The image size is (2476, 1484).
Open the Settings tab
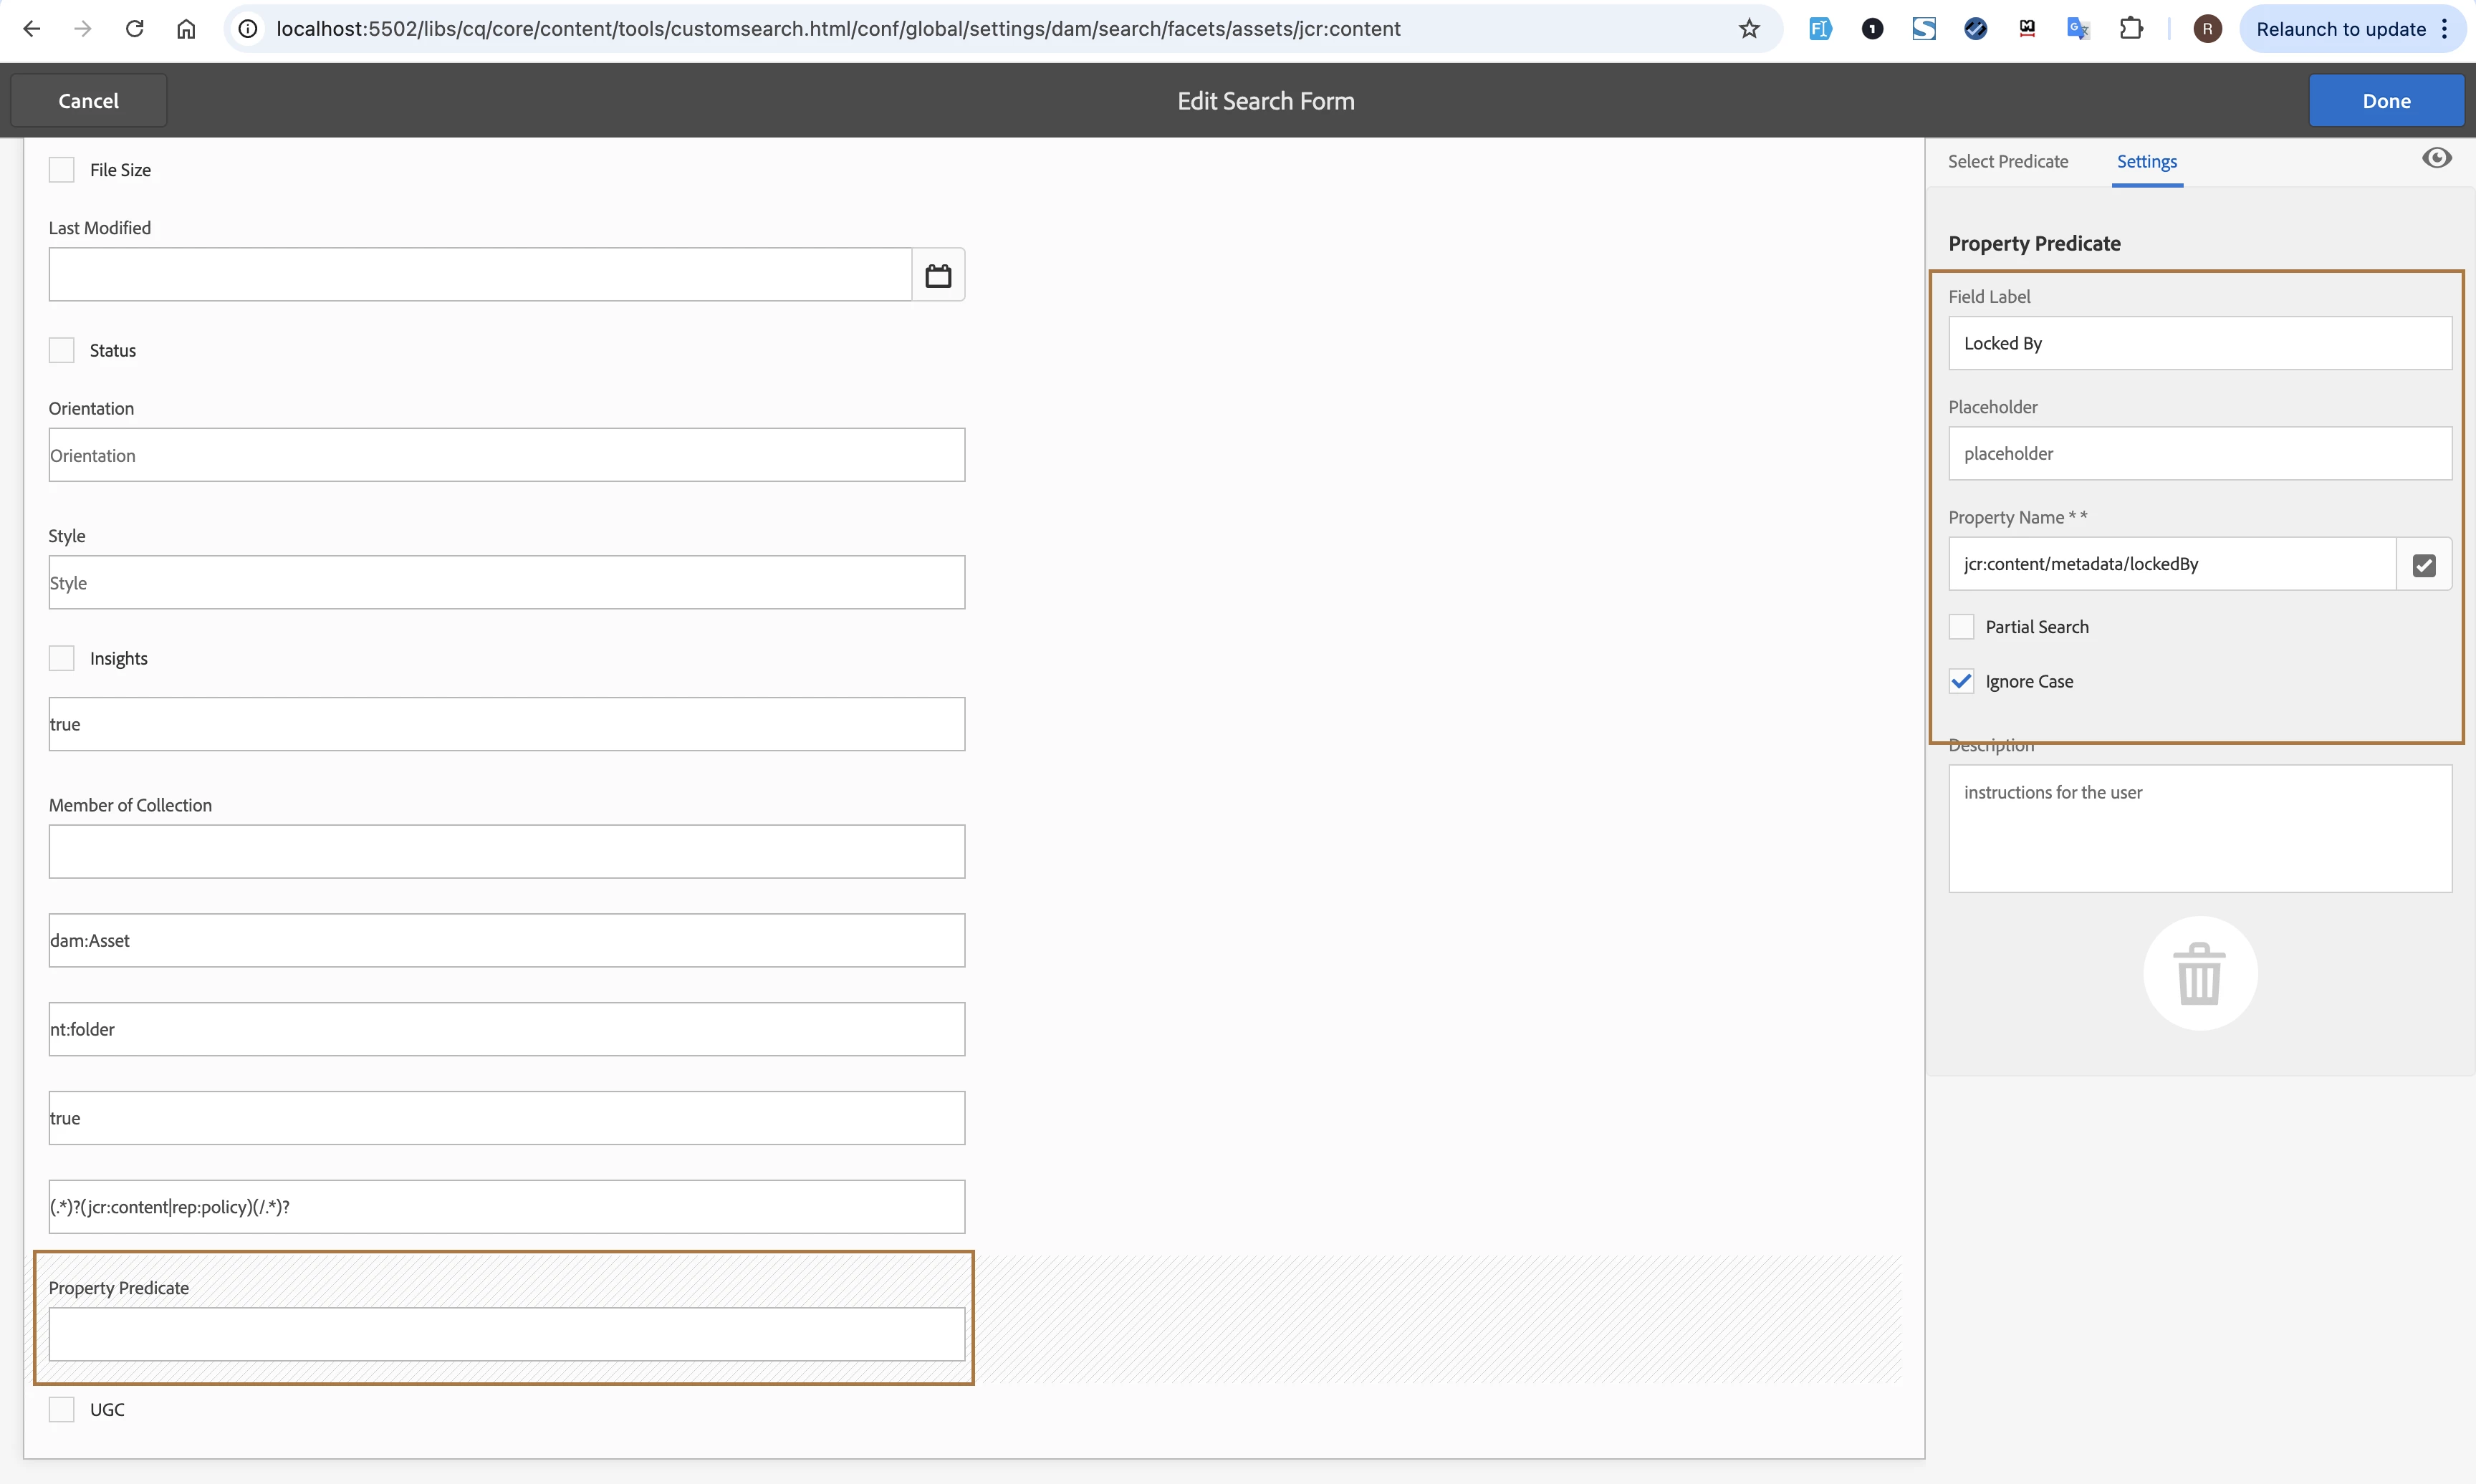pos(2146,162)
